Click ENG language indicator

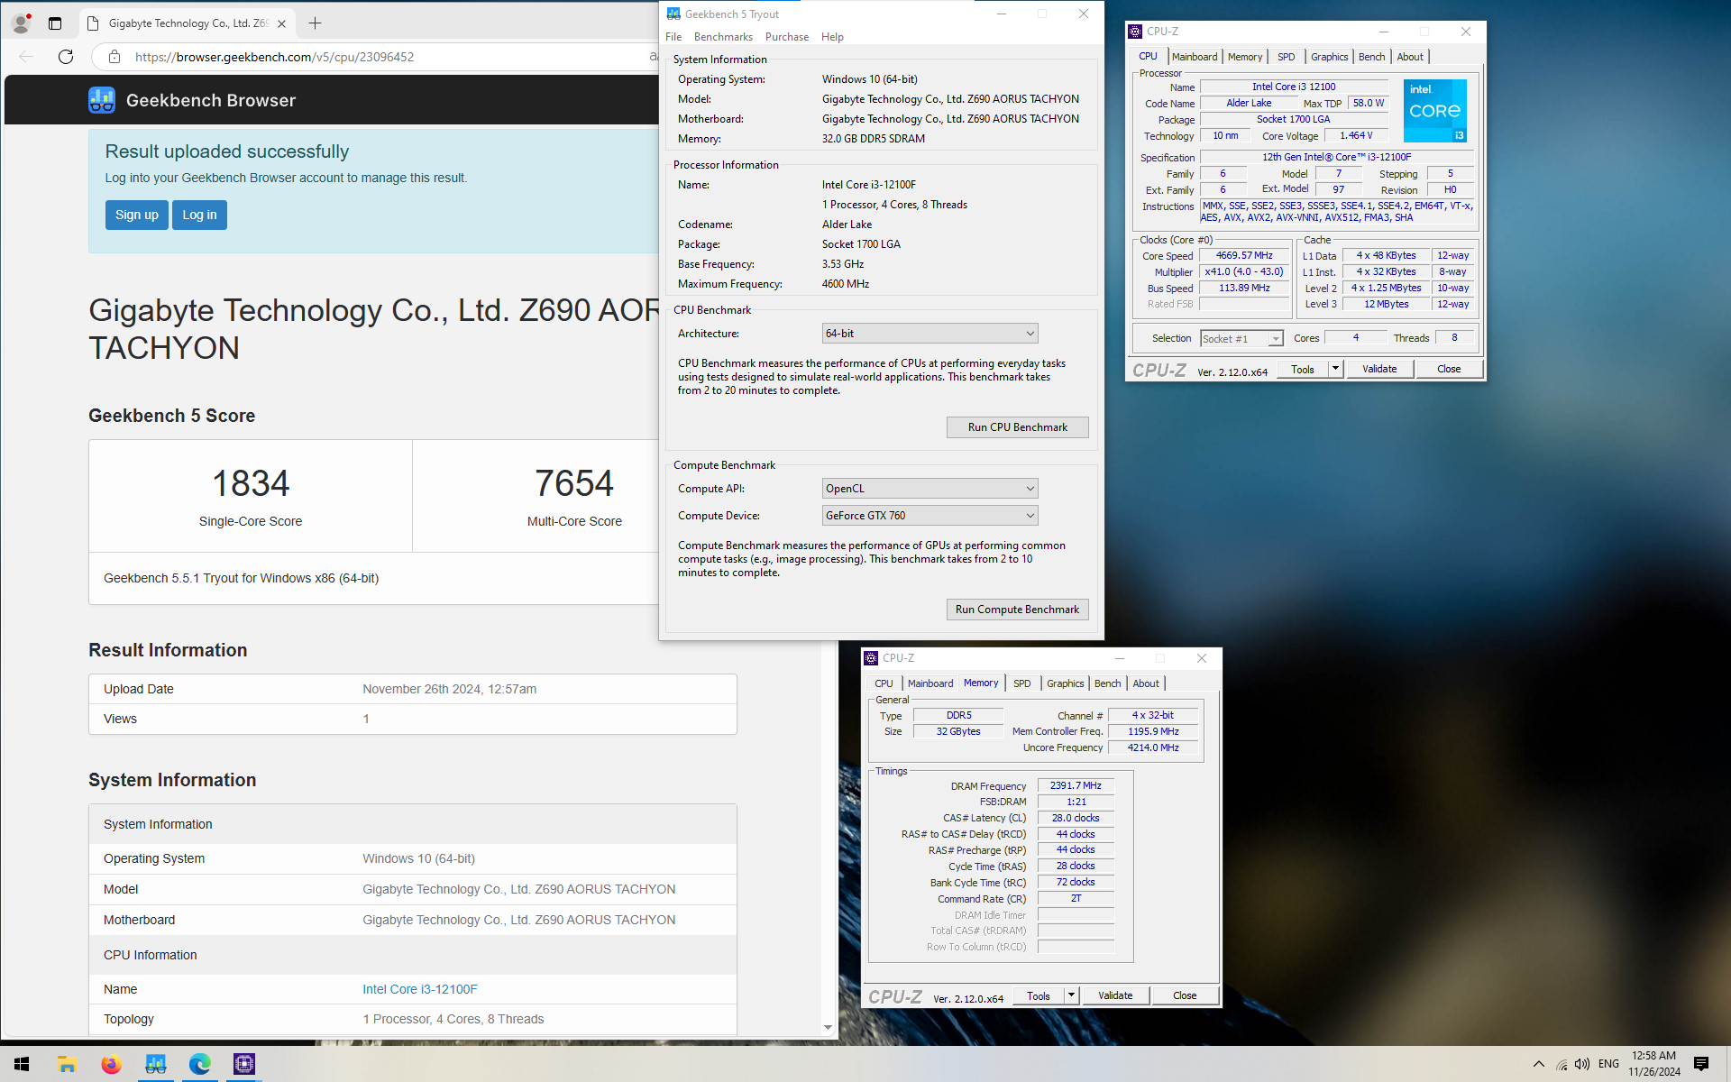[x=1608, y=1064]
